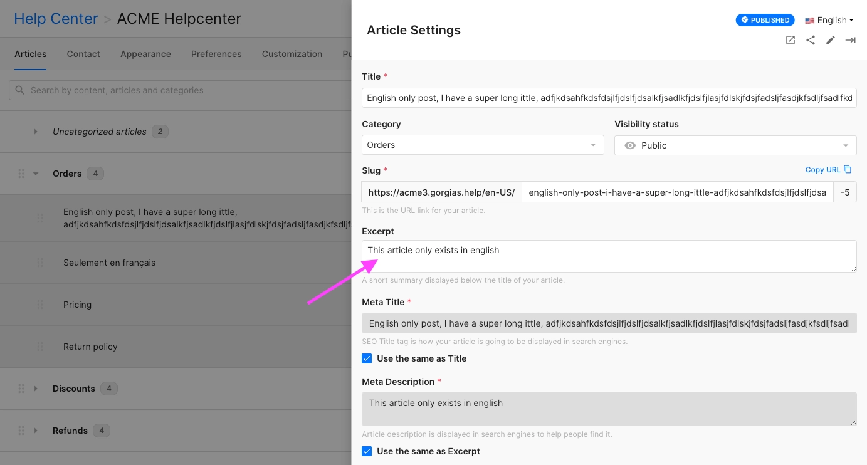The image size is (867, 465).
Task: Click the PUBLISHED status badge
Action: pyautogui.click(x=765, y=19)
